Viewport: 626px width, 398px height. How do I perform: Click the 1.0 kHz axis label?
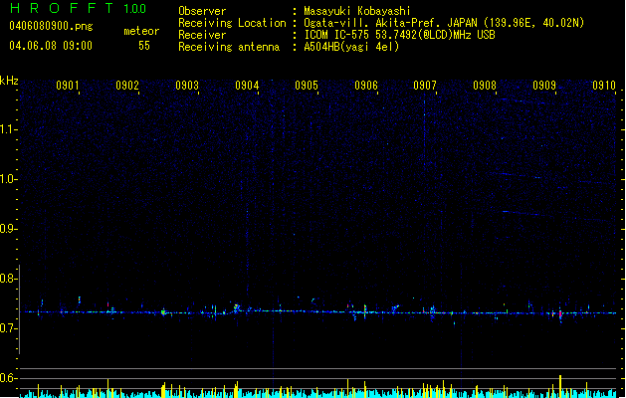(x=9, y=179)
